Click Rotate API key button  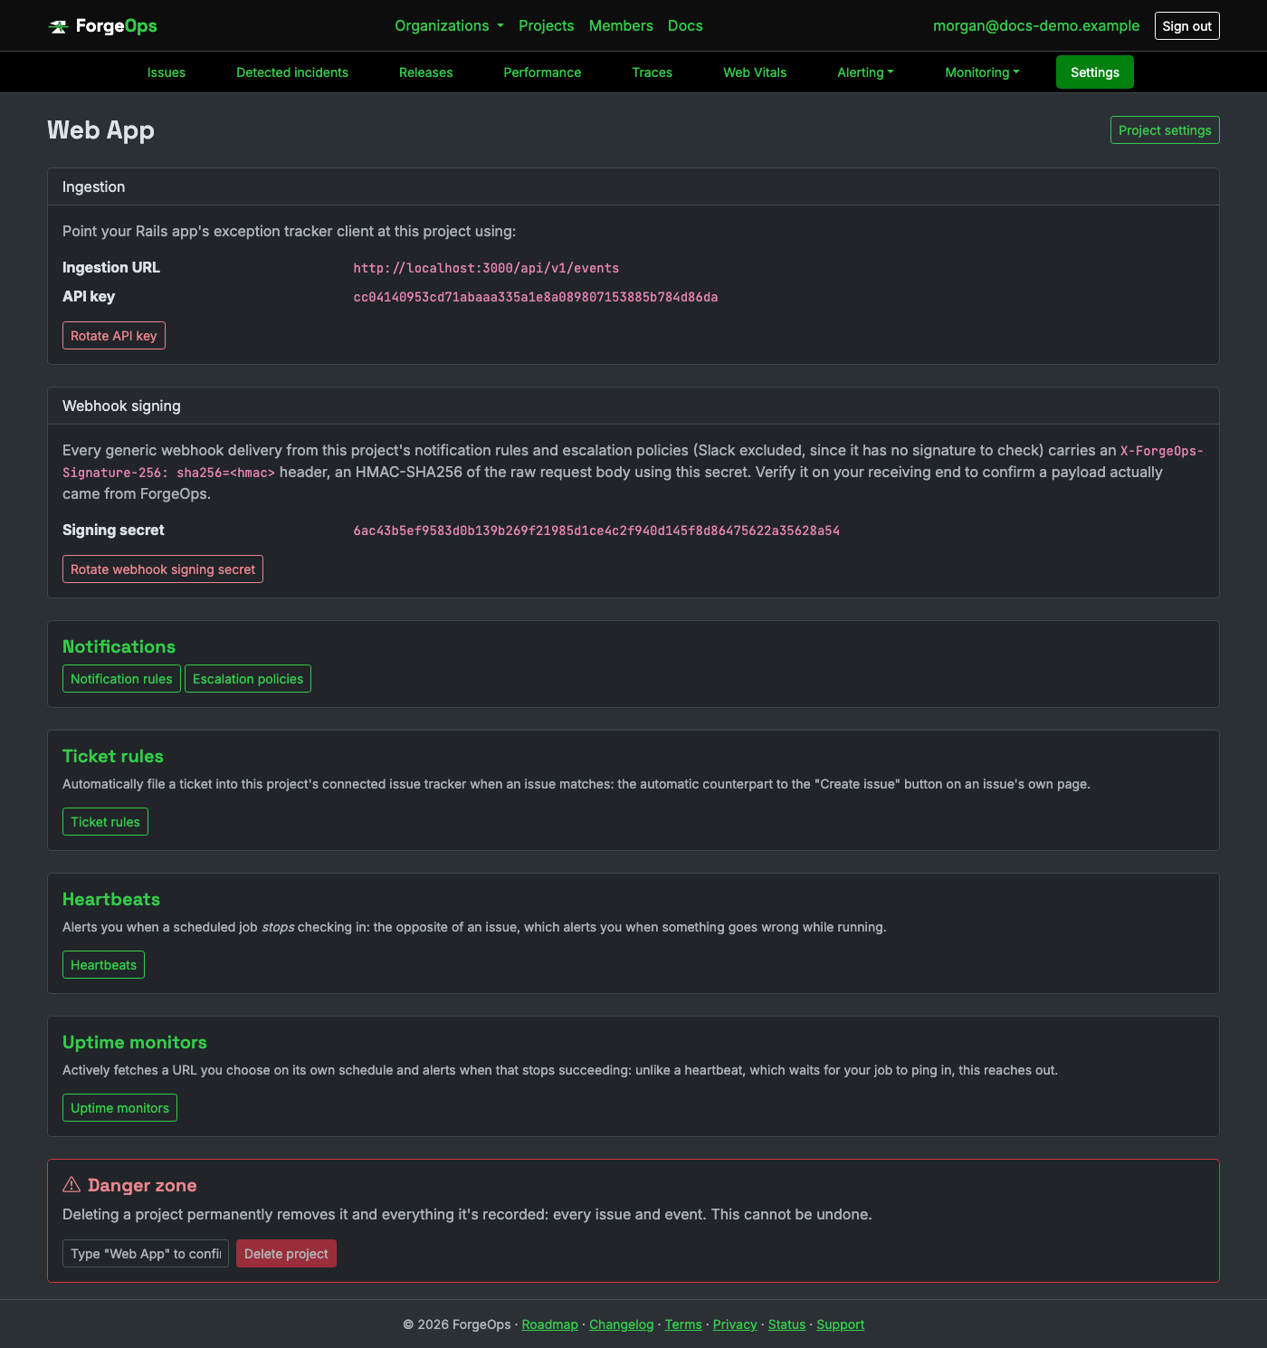tap(114, 336)
